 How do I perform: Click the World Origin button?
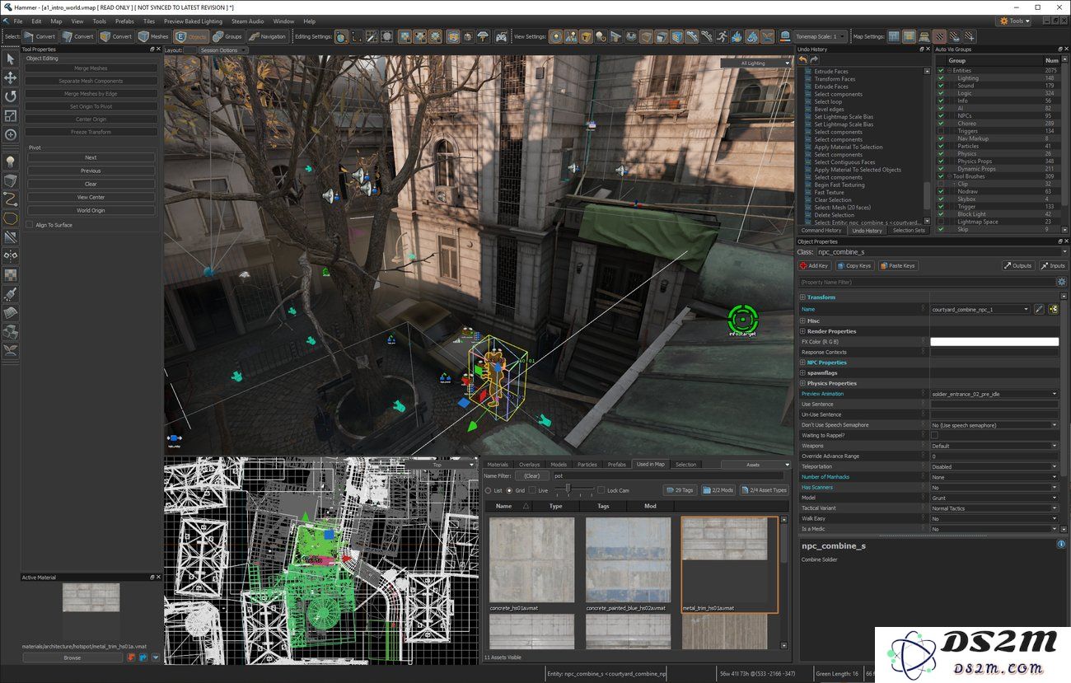91,211
